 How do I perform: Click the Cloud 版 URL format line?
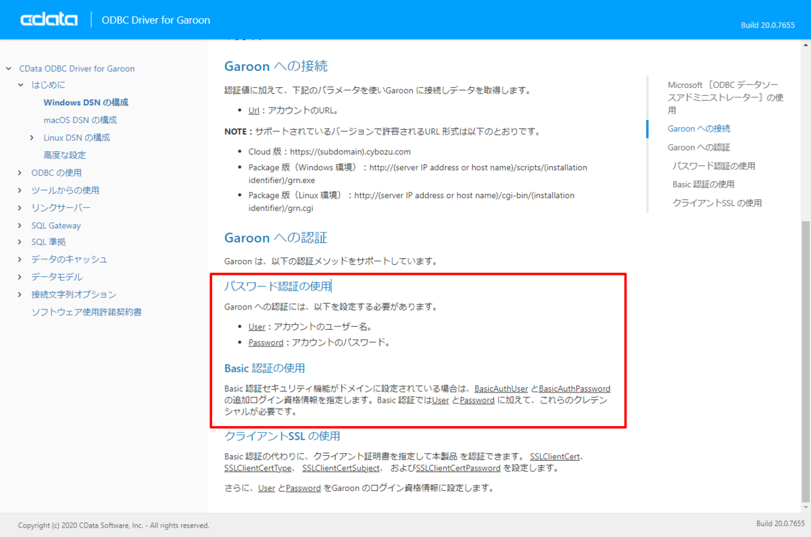click(x=330, y=152)
